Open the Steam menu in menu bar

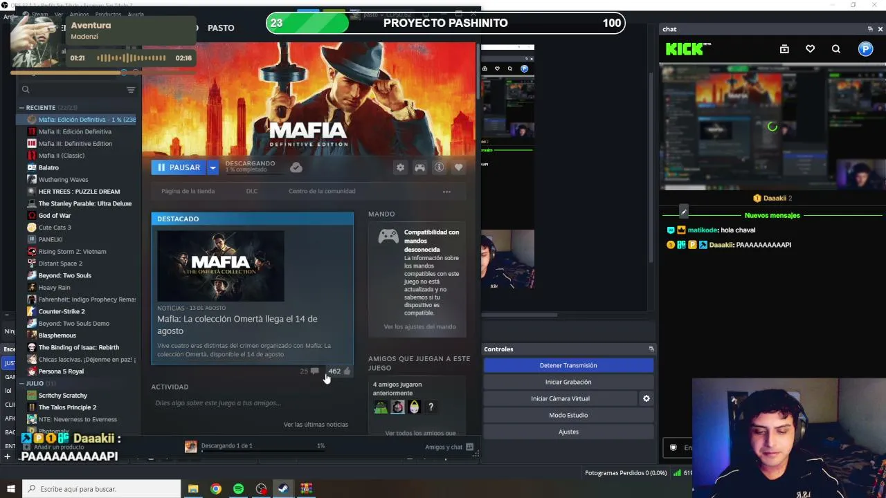(39, 15)
